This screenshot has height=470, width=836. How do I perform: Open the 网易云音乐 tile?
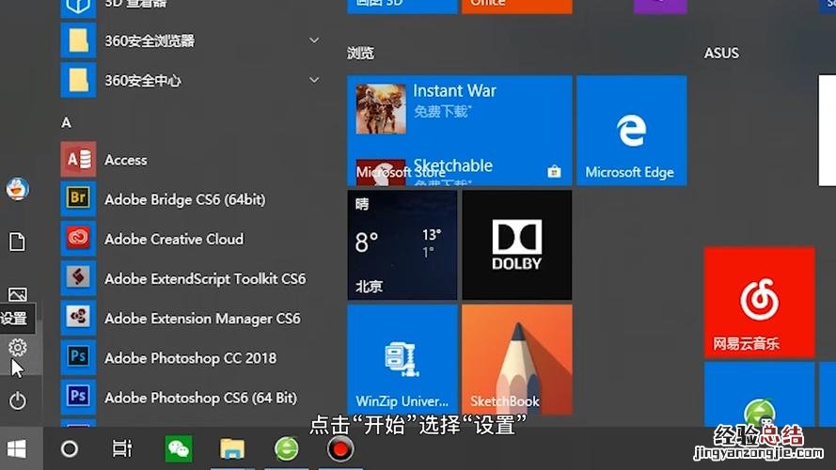(x=759, y=303)
